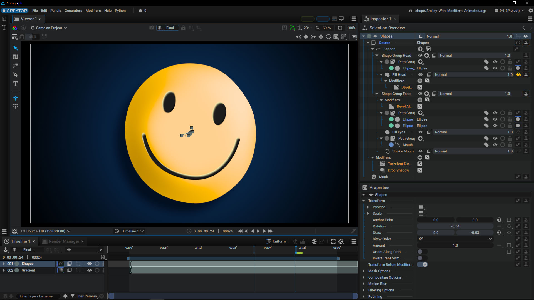Screen dimensions: 534x300
Task: Click the viewer color channels icon
Action: click(15, 28)
